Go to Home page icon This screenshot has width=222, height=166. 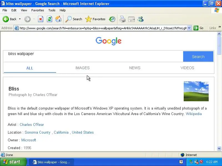(x=58, y=19)
